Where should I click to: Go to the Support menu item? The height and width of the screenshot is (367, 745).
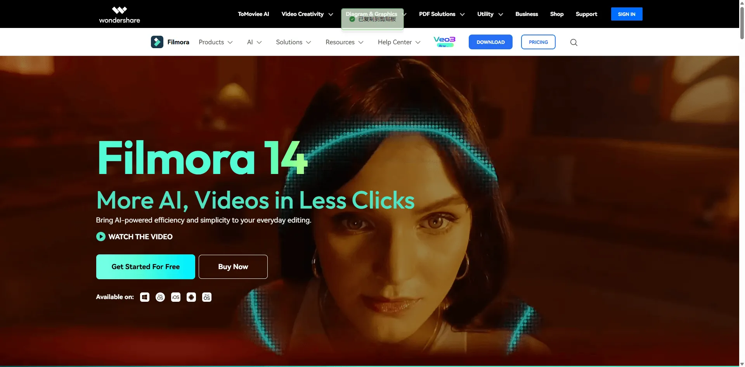pyautogui.click(x=586, y=14)
